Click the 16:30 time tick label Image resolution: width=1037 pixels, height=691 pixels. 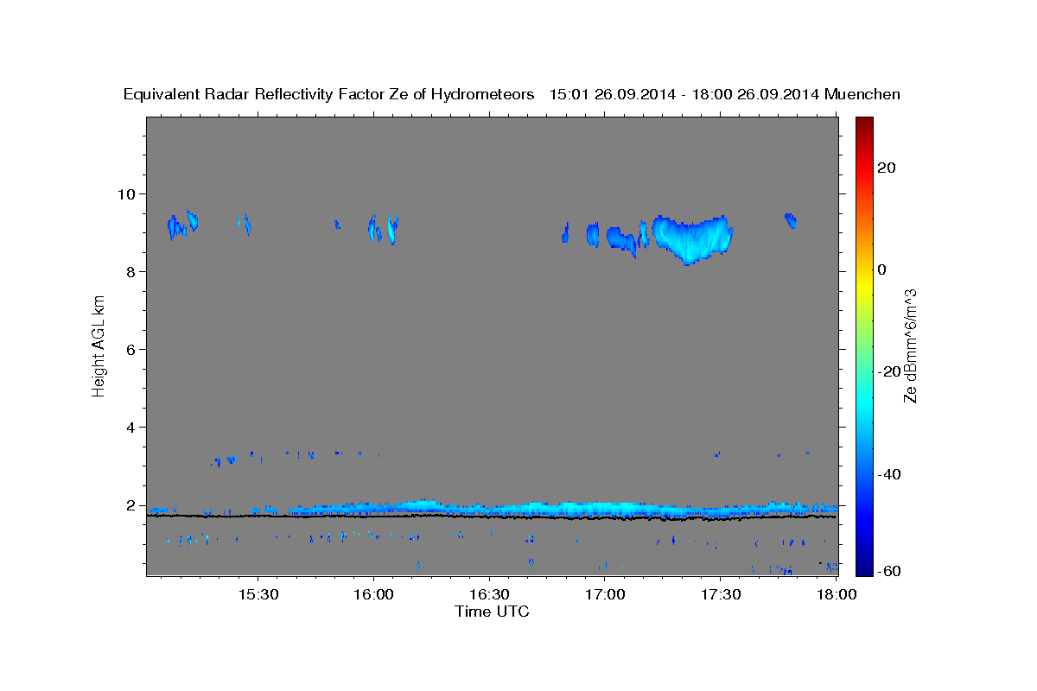[x=489, y=595]
